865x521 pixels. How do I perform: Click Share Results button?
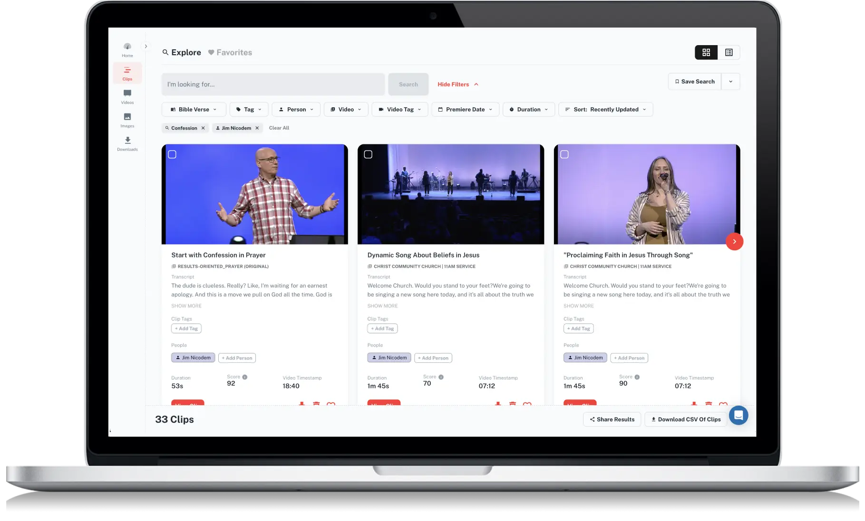click(x=612, y=419)
